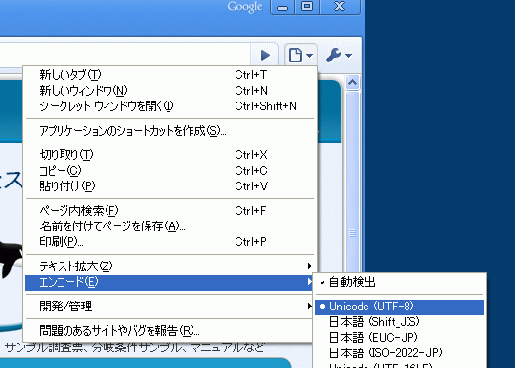Minimize the Chrome browser window

(282, 7)
